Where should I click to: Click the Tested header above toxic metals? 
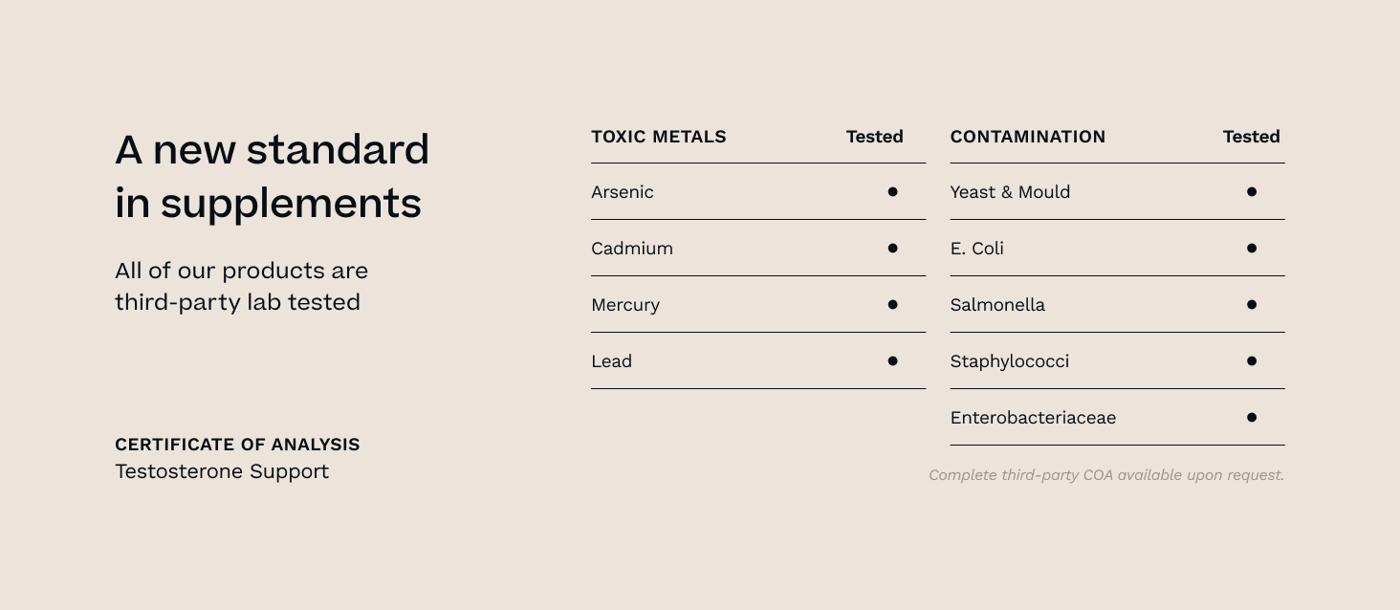[x=874, y=137]
